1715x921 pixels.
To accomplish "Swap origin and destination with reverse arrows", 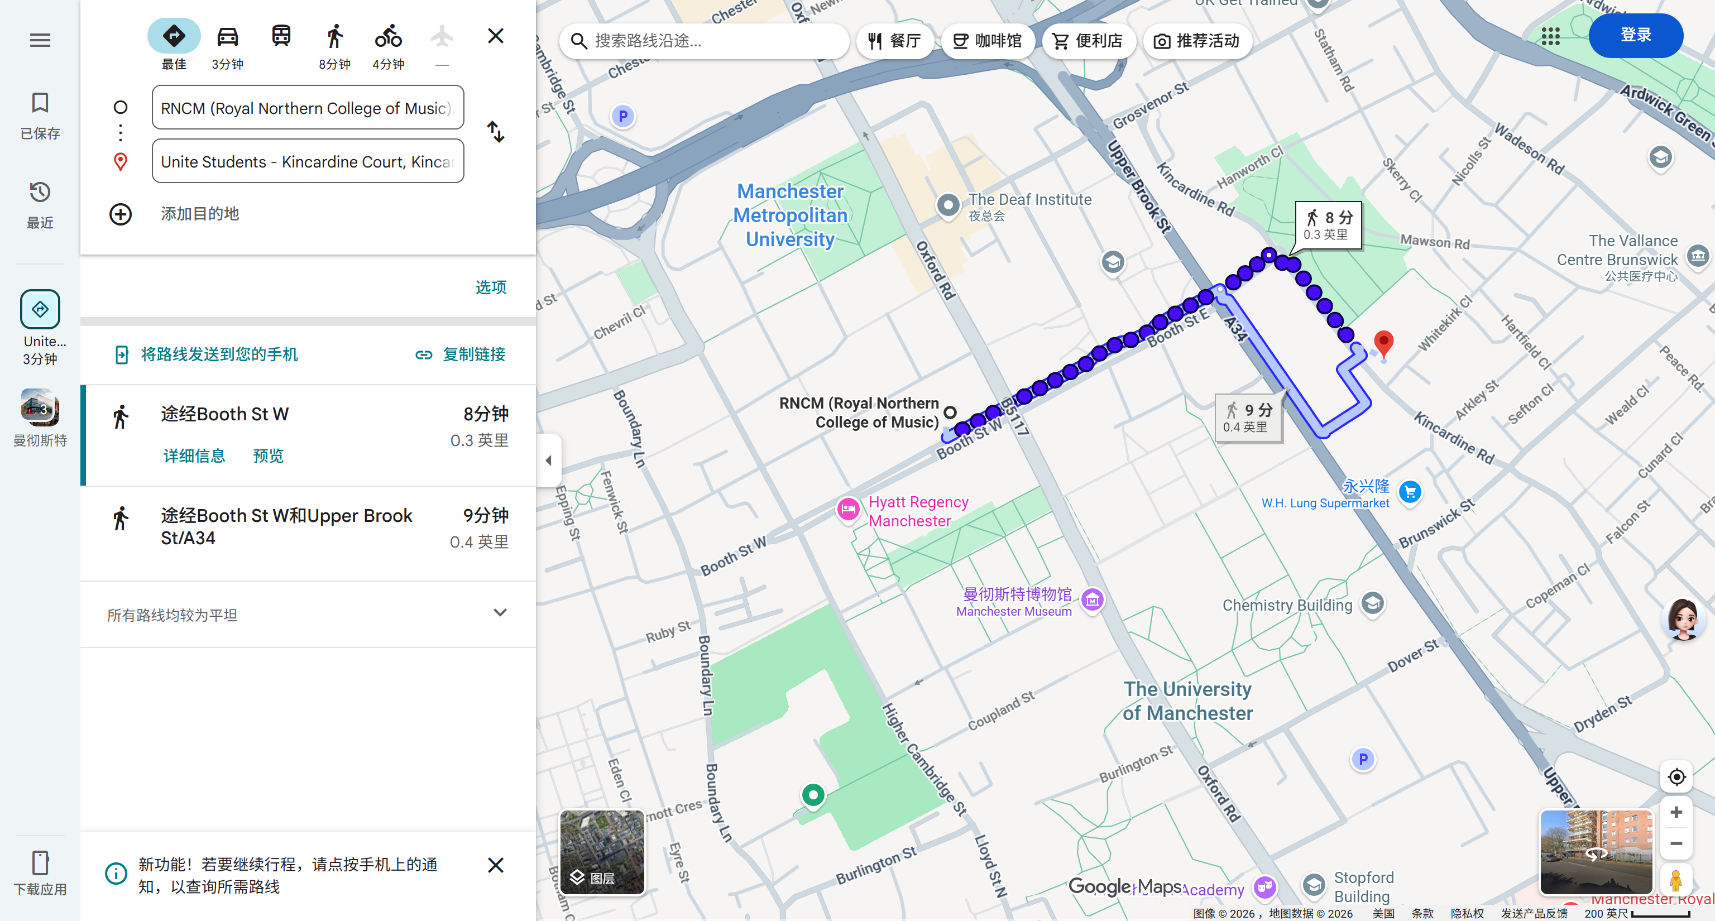I will tap(495, 132).
